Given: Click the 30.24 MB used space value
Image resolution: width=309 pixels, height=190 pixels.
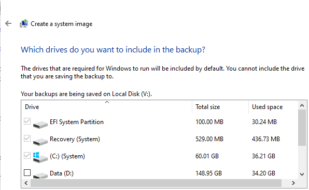Looking at the screenshot, I should [x=264, y=122].
